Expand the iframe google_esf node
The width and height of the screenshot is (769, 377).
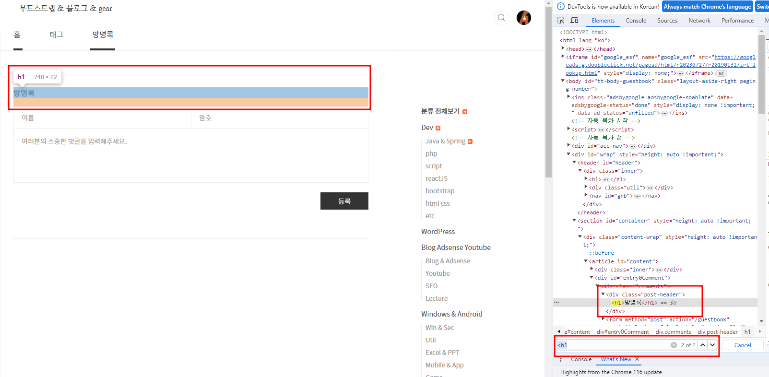coord(563,57)
